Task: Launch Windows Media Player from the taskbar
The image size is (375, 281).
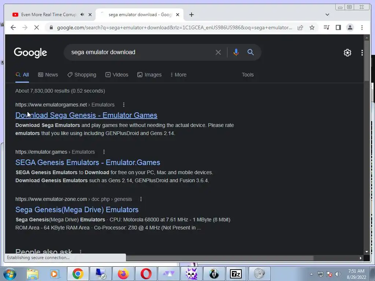Action: (55, 274)
